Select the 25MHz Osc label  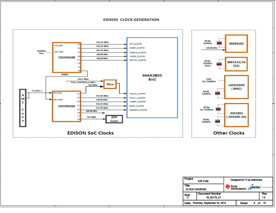coord(41,52)
